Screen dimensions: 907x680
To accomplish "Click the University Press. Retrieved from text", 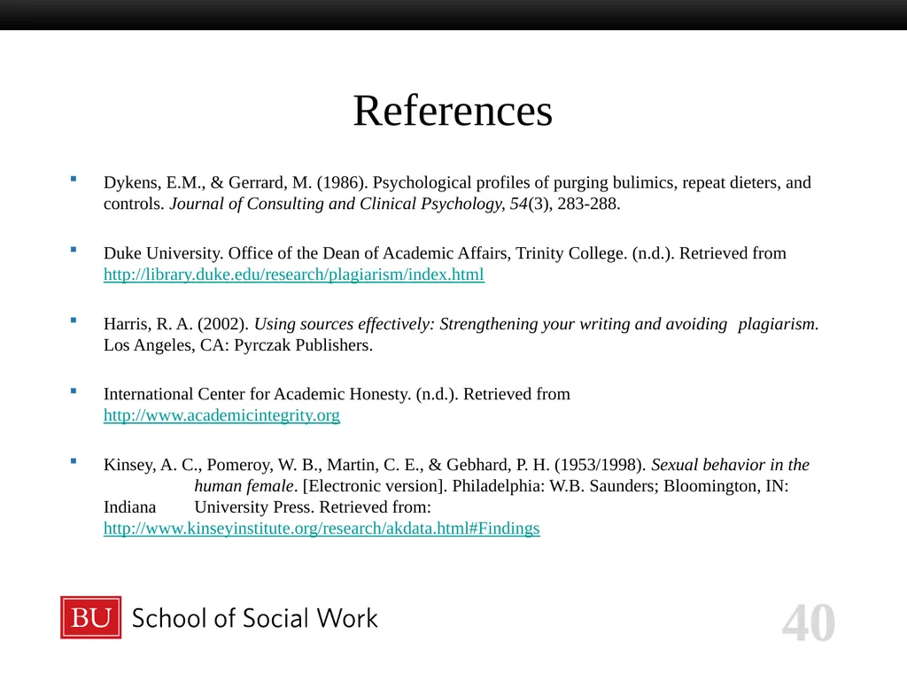I will pyautogui.click(x=313, y=507).
